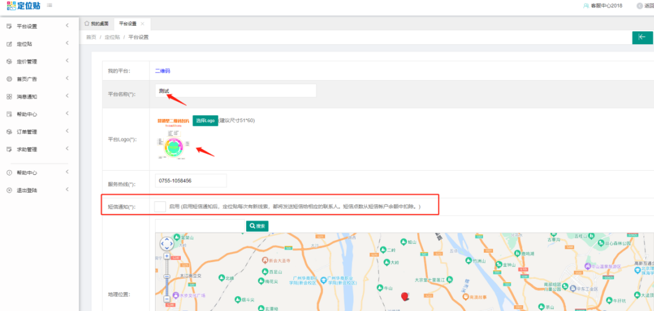Open the 二维码 link
Screen dimensions: 654x311
[x=162, y=71]
